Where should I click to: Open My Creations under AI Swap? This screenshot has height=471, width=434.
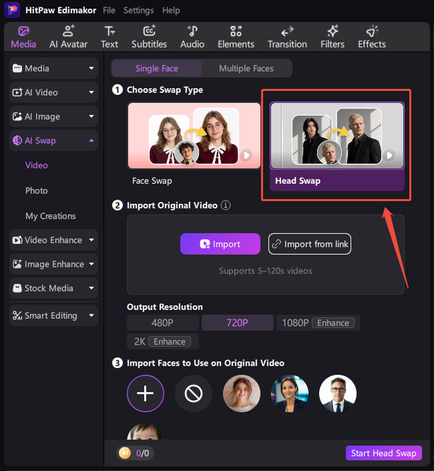(x=51, y=216)
